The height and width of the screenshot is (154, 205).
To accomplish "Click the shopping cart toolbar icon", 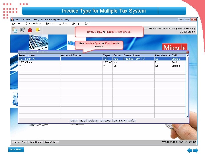I will point(22,30).
